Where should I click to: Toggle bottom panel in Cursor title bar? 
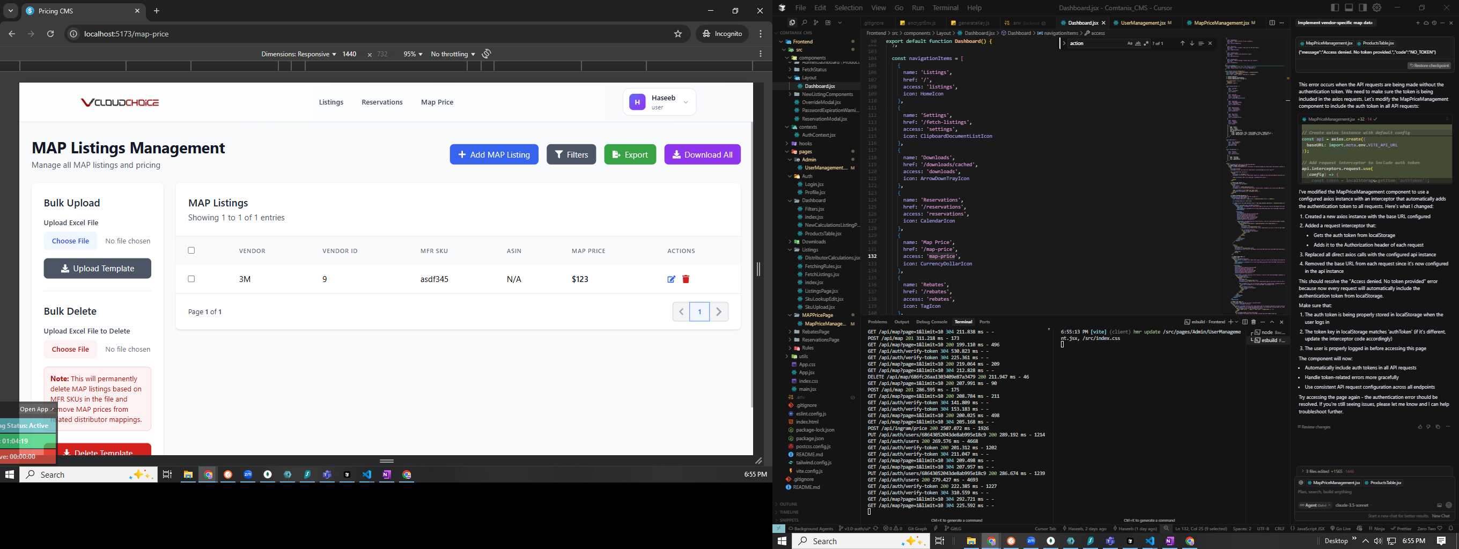(1349, 8)
